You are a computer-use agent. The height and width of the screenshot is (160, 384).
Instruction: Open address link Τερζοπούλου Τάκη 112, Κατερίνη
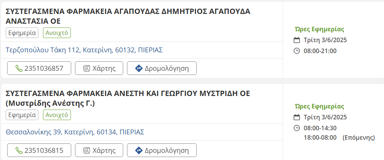[84, 50]
